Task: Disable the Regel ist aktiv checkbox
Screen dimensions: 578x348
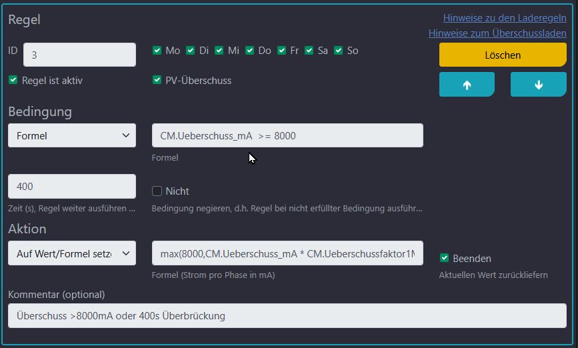Action: click(x=13, y=80)
